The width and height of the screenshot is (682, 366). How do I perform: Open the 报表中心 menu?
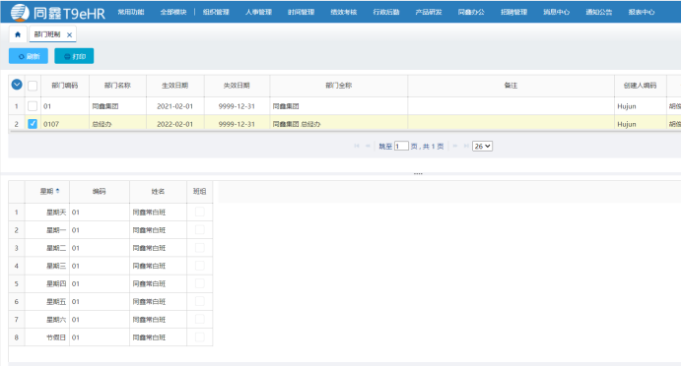pyautogui.click(x=642, y=12)
